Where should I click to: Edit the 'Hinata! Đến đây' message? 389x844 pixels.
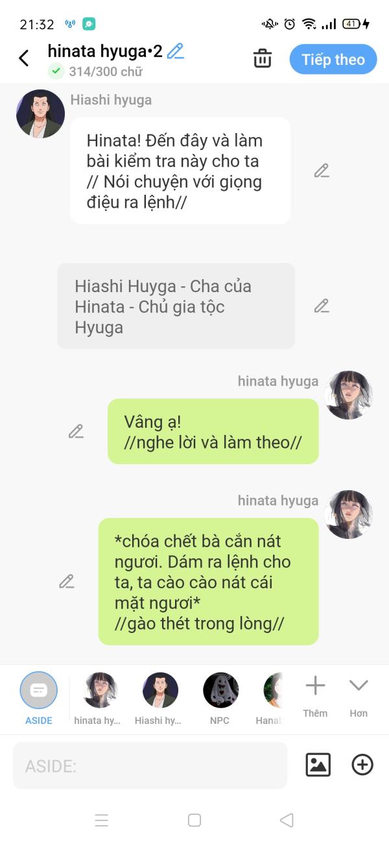[322, 171]
